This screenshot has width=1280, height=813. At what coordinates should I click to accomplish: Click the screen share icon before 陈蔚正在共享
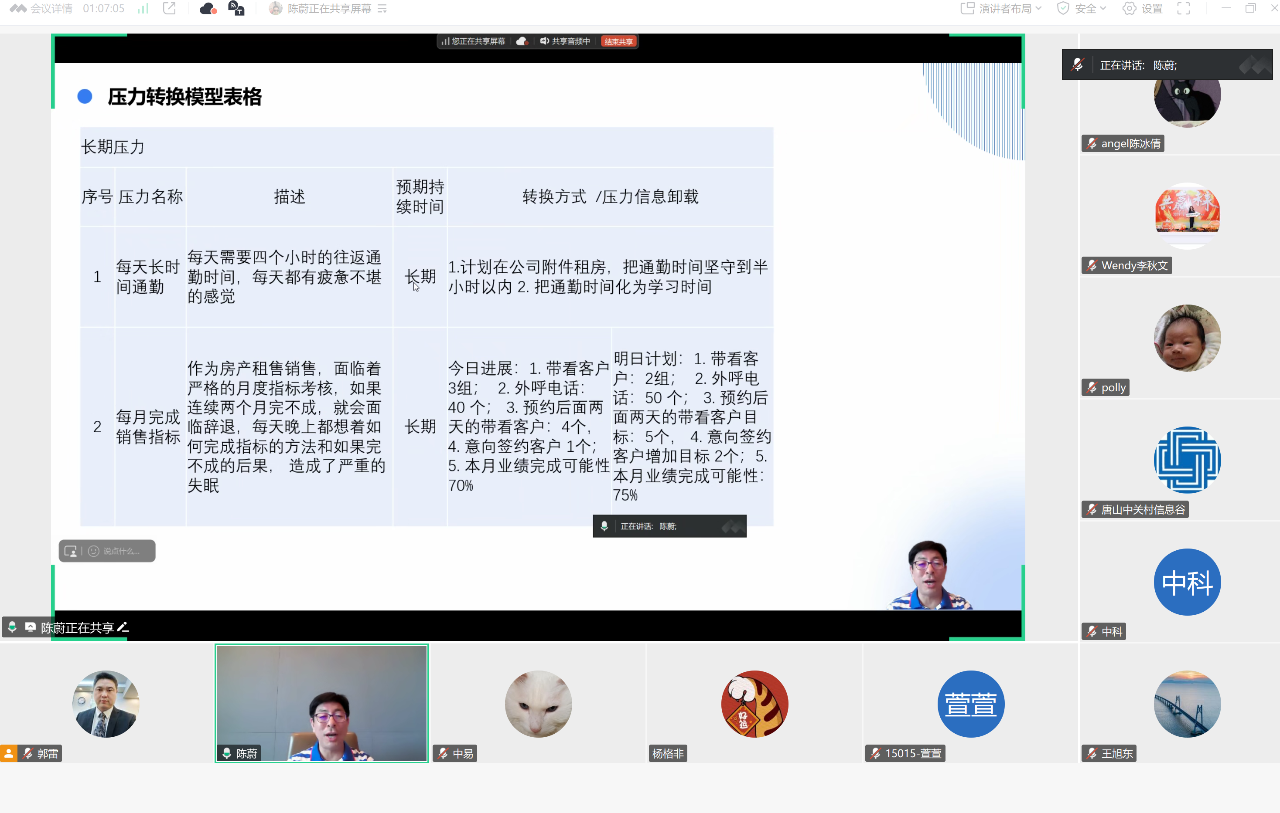(x=30, y=628)
